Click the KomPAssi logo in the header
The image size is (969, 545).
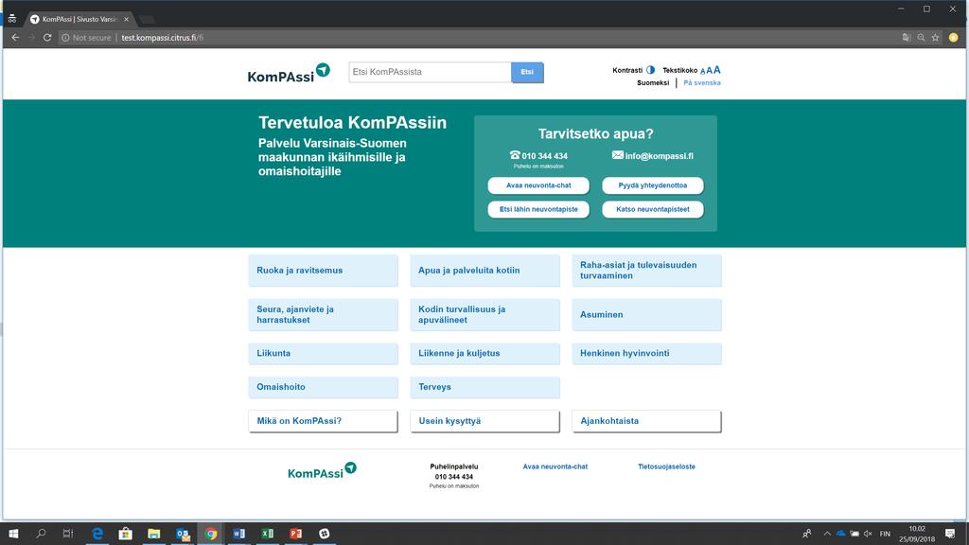click(x=289, y=73)
